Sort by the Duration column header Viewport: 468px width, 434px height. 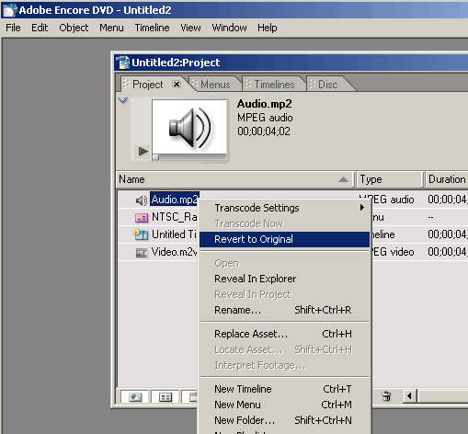(447, 179)
